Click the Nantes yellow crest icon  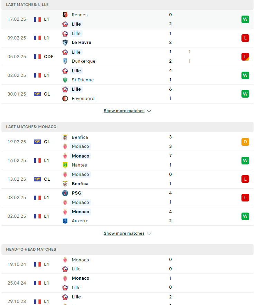coord(65,165)
